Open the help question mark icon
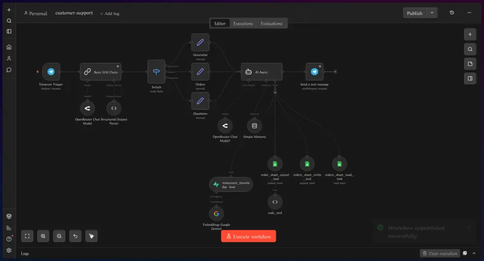 pyautogui.click(x=9, y=239)
